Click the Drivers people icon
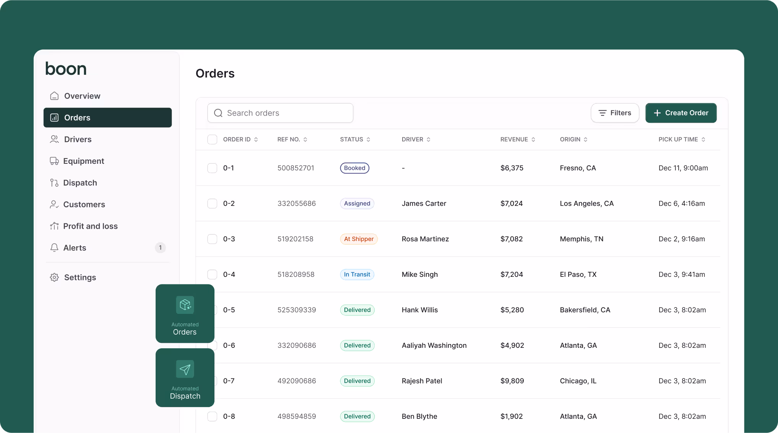This screenshot has height=433, width=778. [54, 139]
